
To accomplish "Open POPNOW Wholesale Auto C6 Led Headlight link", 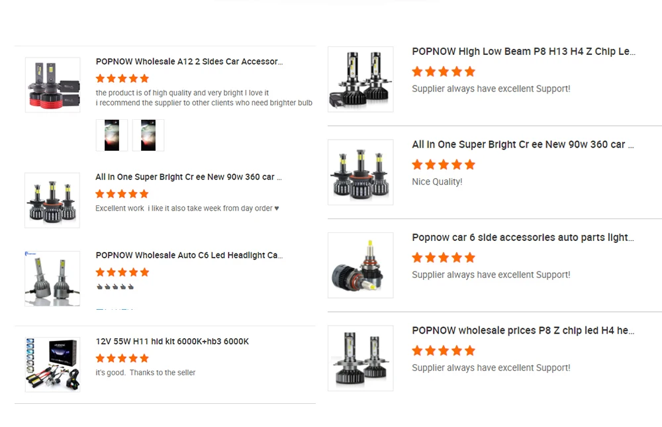I will pyautogui.click(x=189, y=255).
